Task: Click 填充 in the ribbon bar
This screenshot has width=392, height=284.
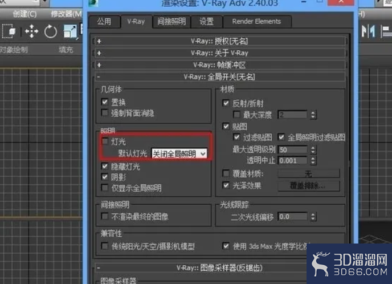Action: point(66,50)
